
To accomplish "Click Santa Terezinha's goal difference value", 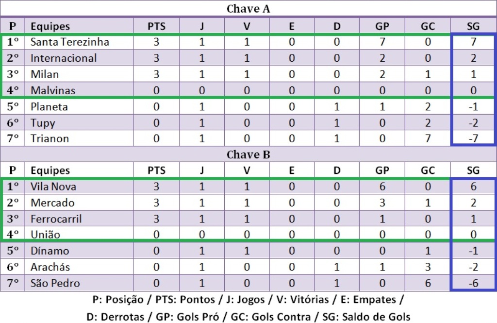I will coord(473,42).
